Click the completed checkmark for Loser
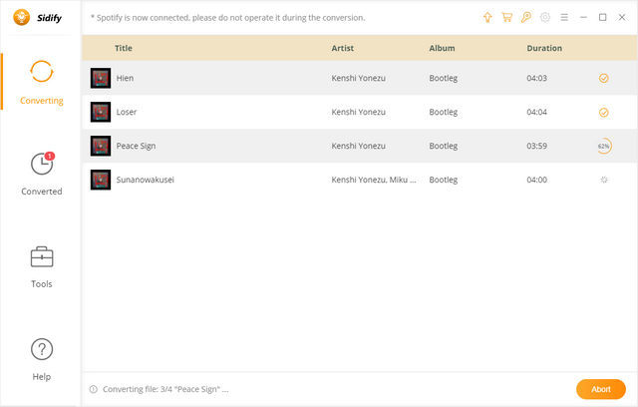 (x=604, y=113)
